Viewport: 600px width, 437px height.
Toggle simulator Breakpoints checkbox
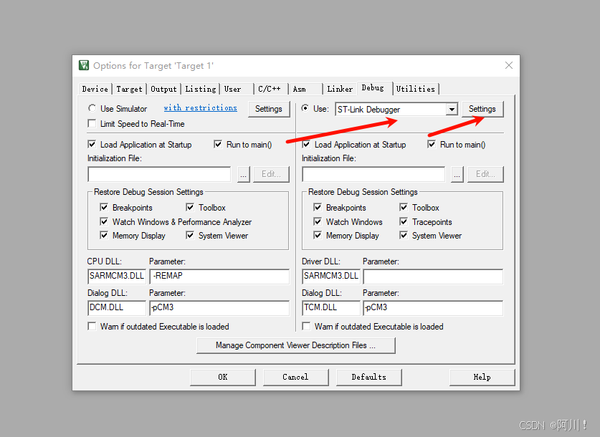click(104, 207)
